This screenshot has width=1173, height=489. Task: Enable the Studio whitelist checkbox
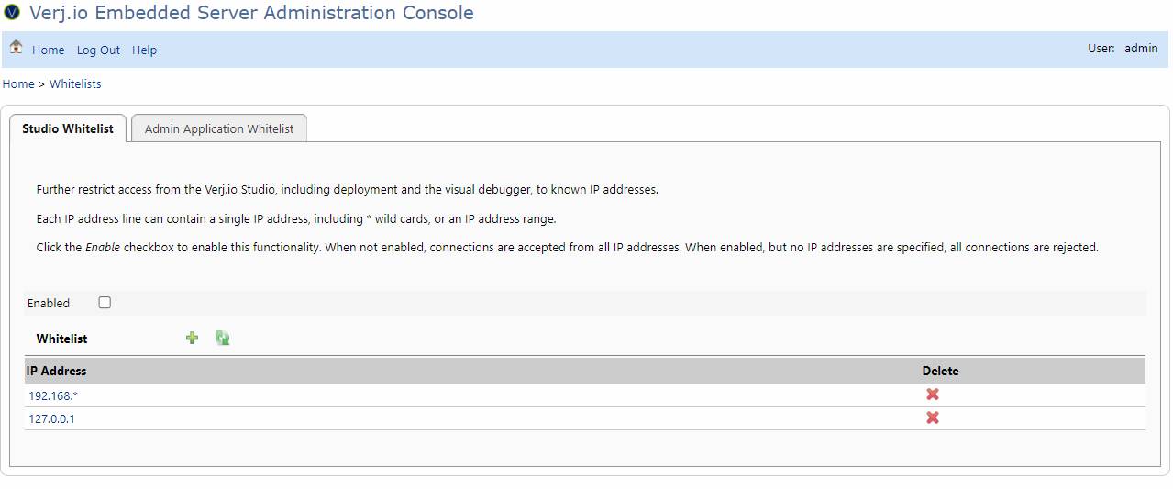click(x=105, y=303)
